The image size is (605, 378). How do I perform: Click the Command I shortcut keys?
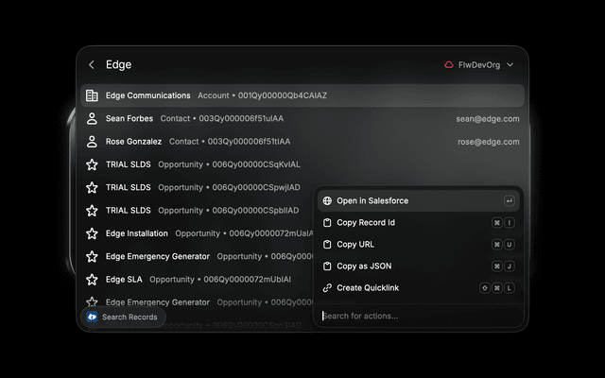click(x=503, y=223)
